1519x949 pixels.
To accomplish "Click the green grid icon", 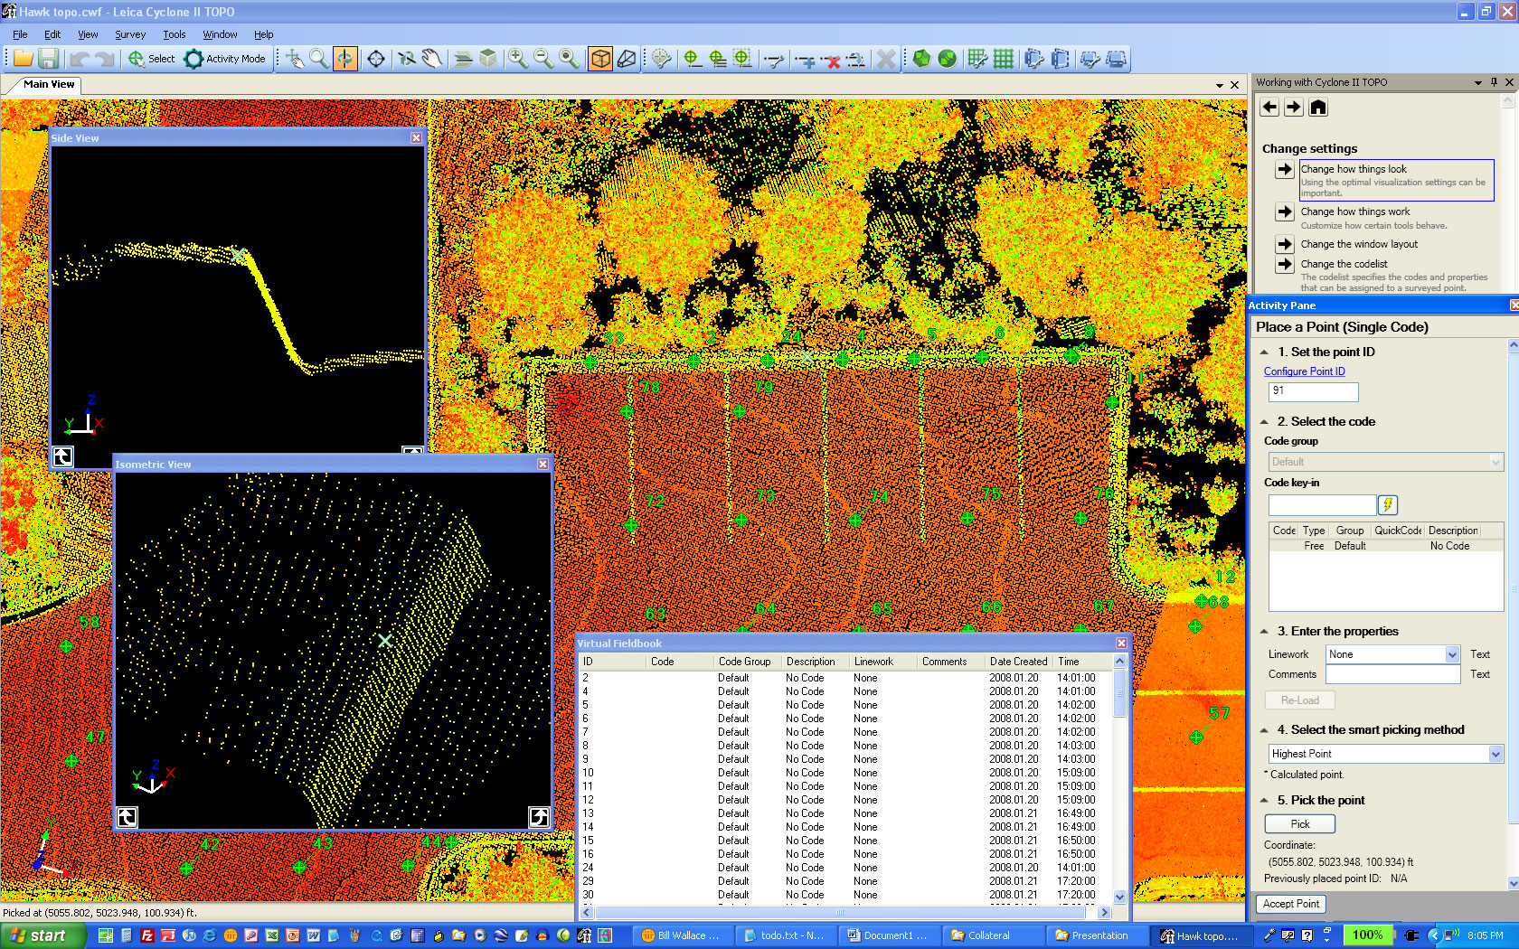I will (1004, 59).
